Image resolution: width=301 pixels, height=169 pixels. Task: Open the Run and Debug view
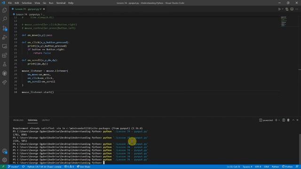pyautogui.click(x=4, y=37)
